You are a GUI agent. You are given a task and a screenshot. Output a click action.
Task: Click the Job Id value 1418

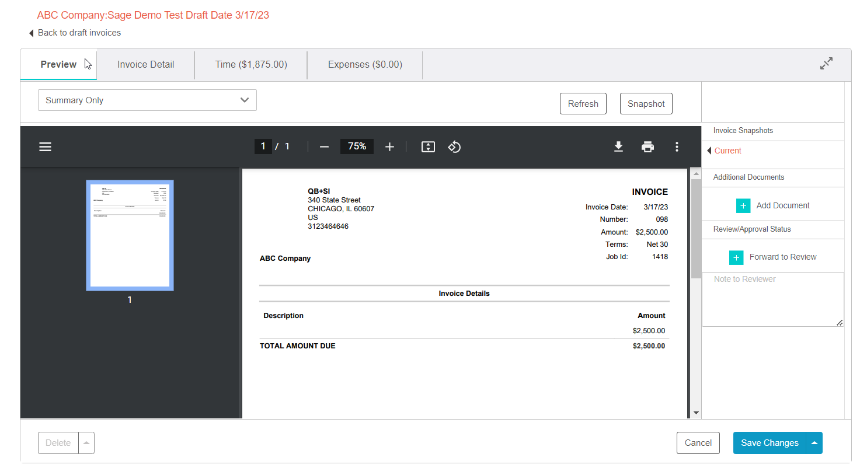[x=660, y=257]
